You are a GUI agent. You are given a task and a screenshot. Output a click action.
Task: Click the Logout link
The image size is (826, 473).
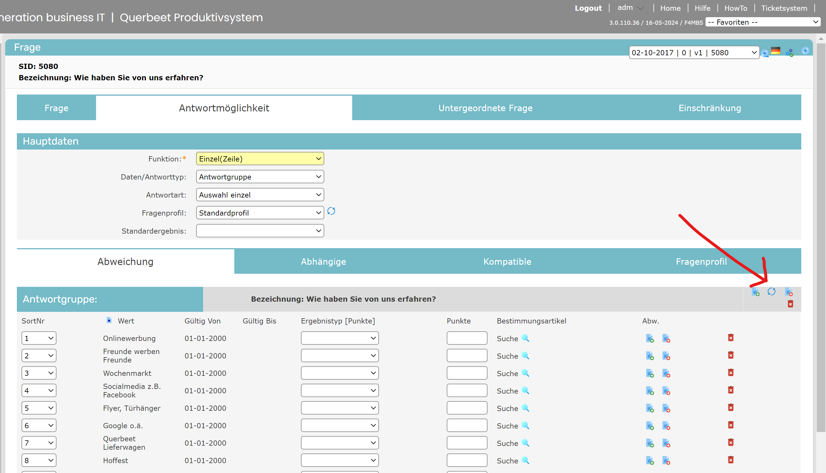click(x=588, y=8)
